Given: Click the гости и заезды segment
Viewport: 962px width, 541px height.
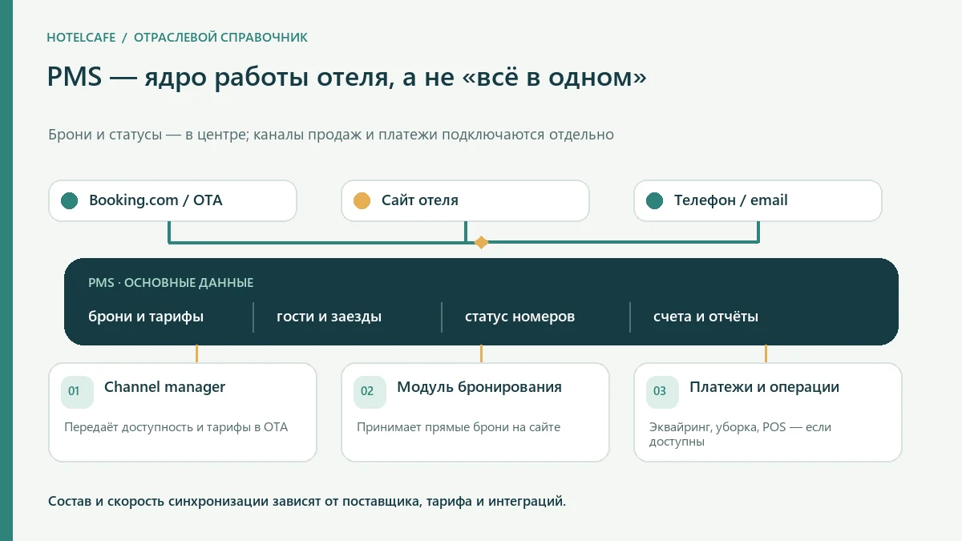Looking at the screenshot, I should (x=329, y=317).
